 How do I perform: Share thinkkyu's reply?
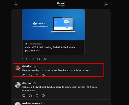[x=44, y=75]
